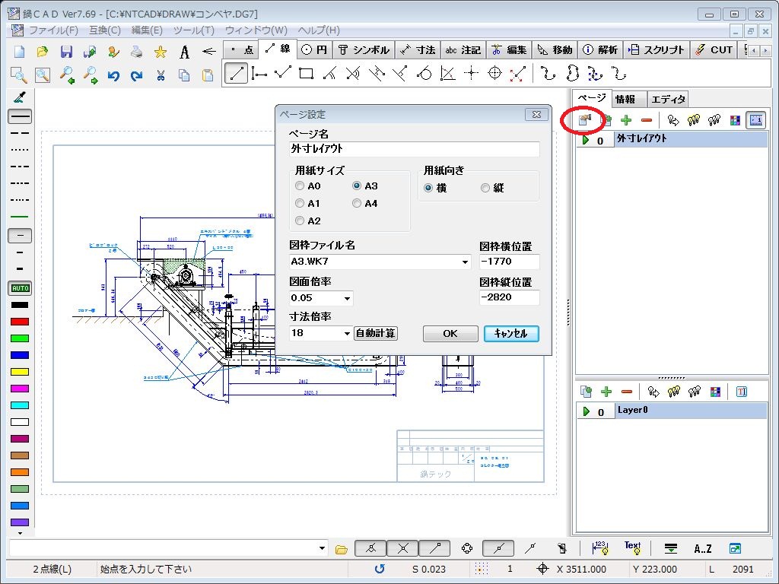This screenshot has width=779, height=584.
Task: Choose landscape 横 orientation
Action: coord(428,189)
